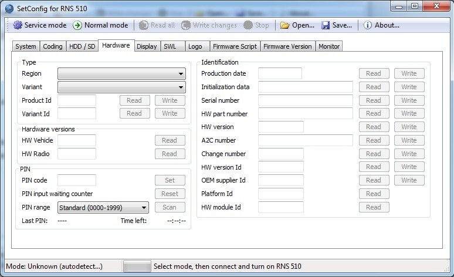This screenshot has height=277, width=454.
Task: Select the Monitor tab
Action: (329, 46)
